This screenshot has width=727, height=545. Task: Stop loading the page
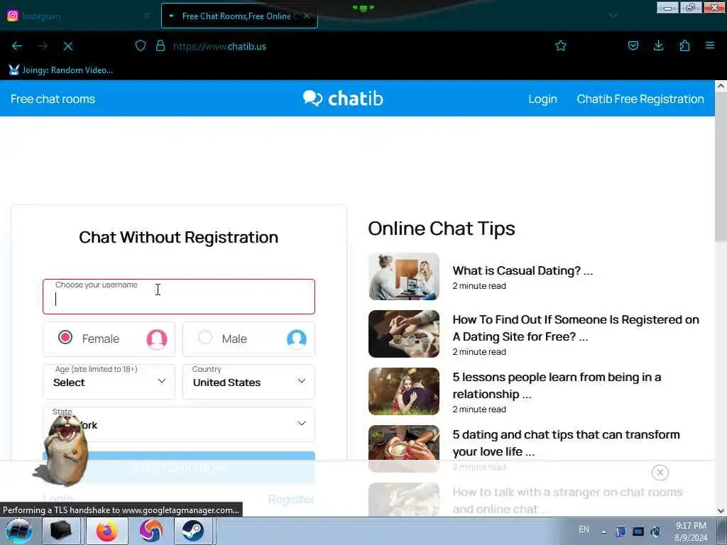(68, 46)
